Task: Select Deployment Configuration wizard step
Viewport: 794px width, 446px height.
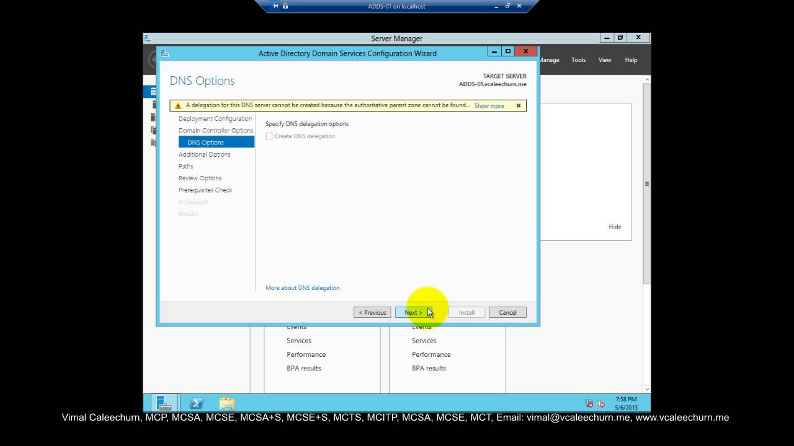Action: [215, 119]
